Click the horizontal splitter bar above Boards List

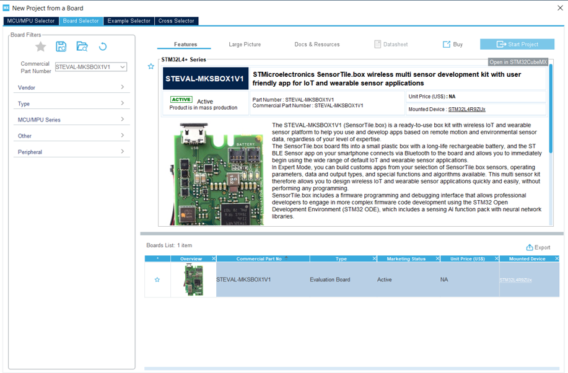pyautogui.click(x=352, y=234)
